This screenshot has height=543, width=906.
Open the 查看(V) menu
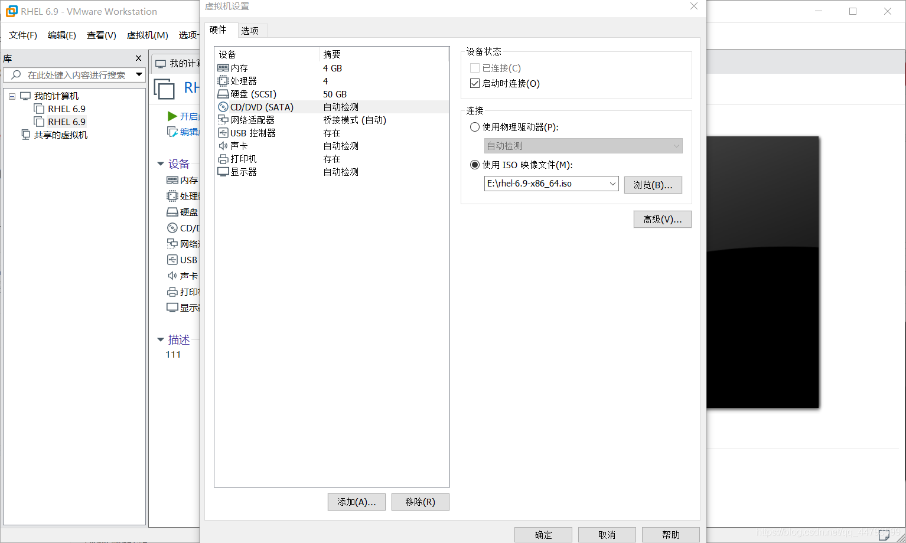(x=102, y=35)
